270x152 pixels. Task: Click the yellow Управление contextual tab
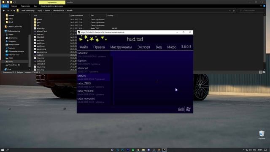coord(52,3)
